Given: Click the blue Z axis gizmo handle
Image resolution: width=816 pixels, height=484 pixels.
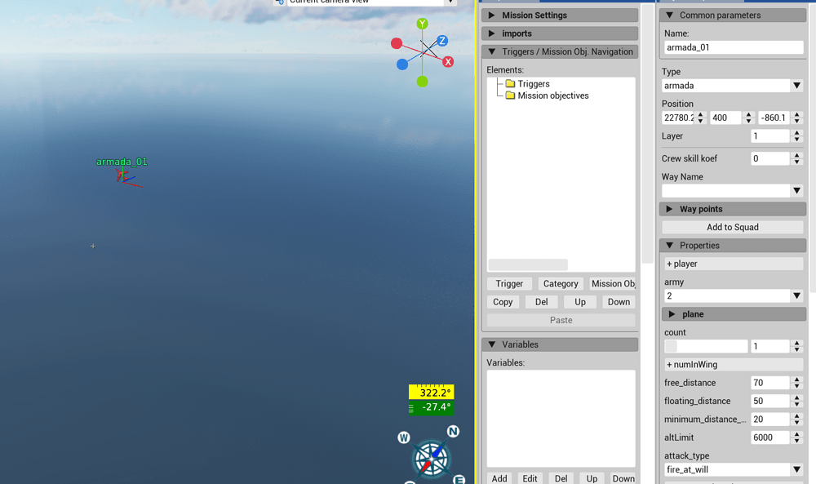Looking at the screenshot, I should click(x=442, y=41).
